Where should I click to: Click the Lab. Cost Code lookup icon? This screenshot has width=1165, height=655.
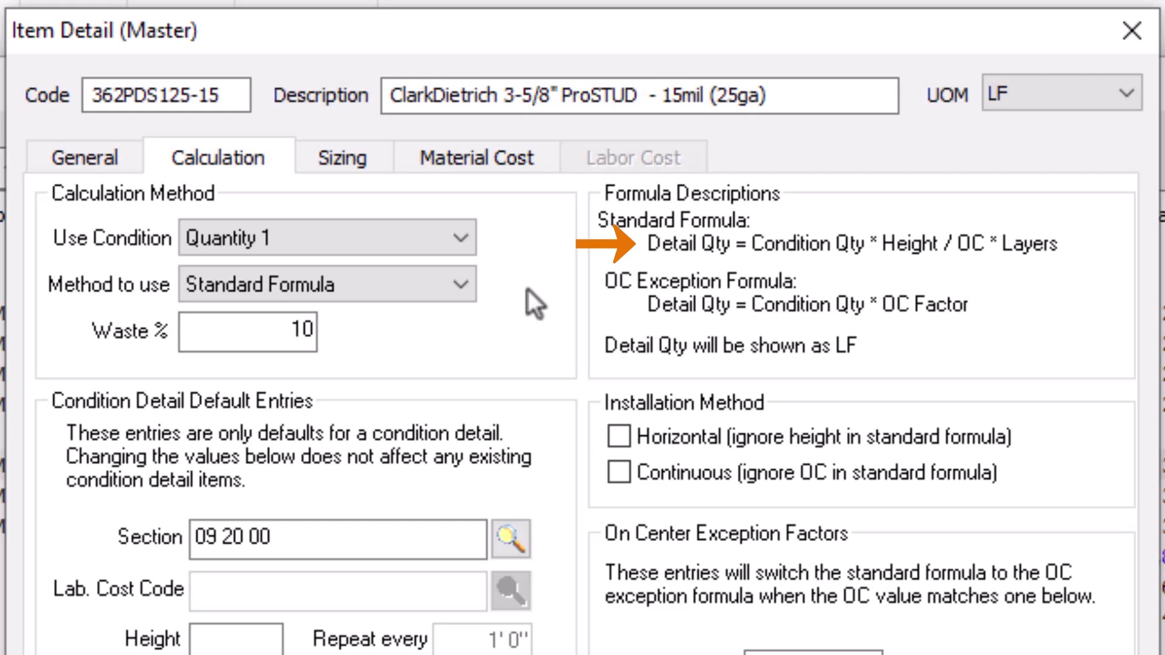(x=510, y=590)
